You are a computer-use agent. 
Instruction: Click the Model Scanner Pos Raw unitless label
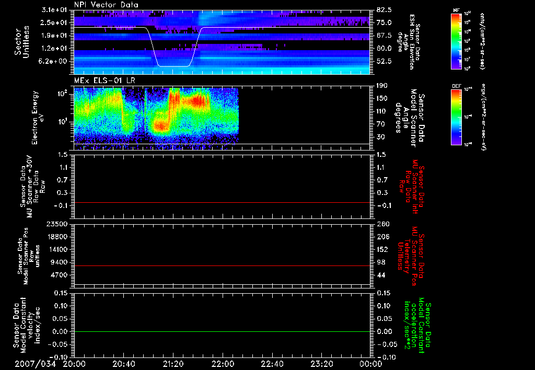point(29,256)
